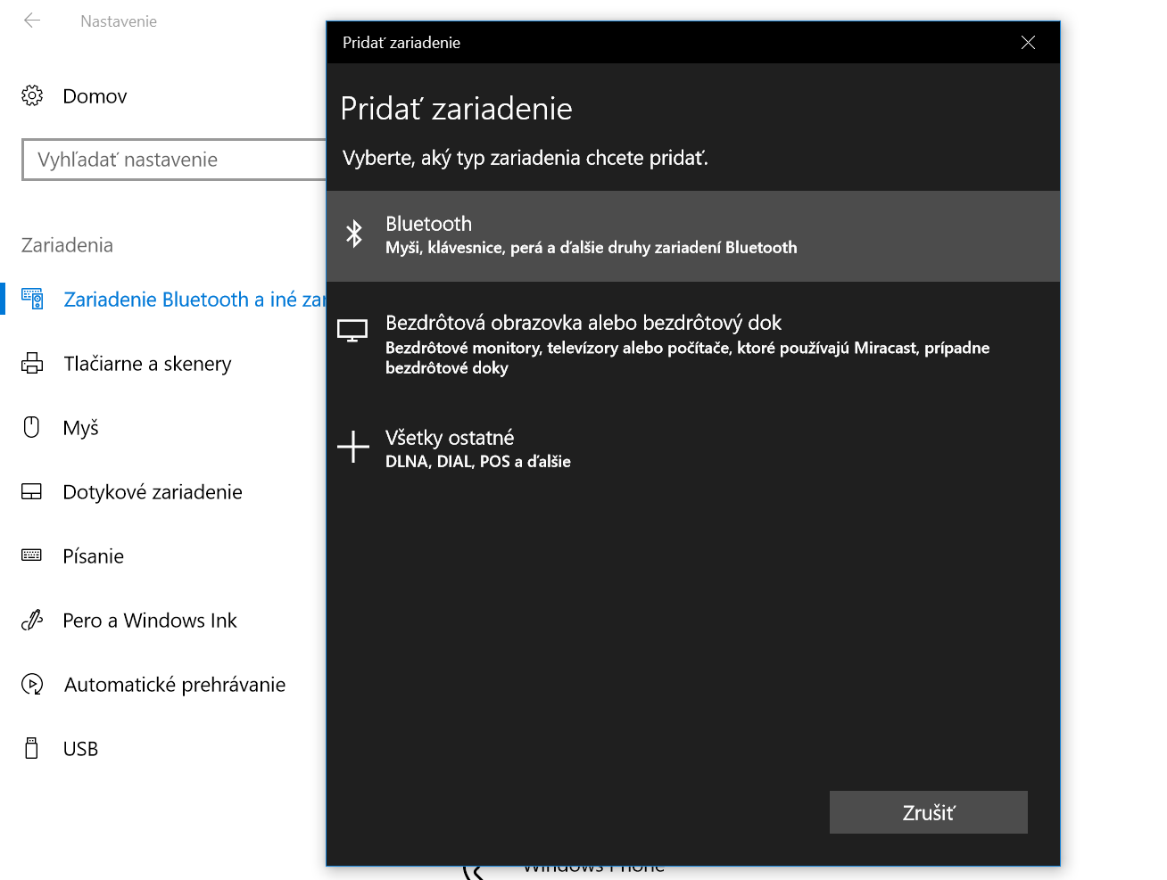Click the pen icon in sidebar
The height and width of the screenshot is (880, 1167).
tap(32, 620)
